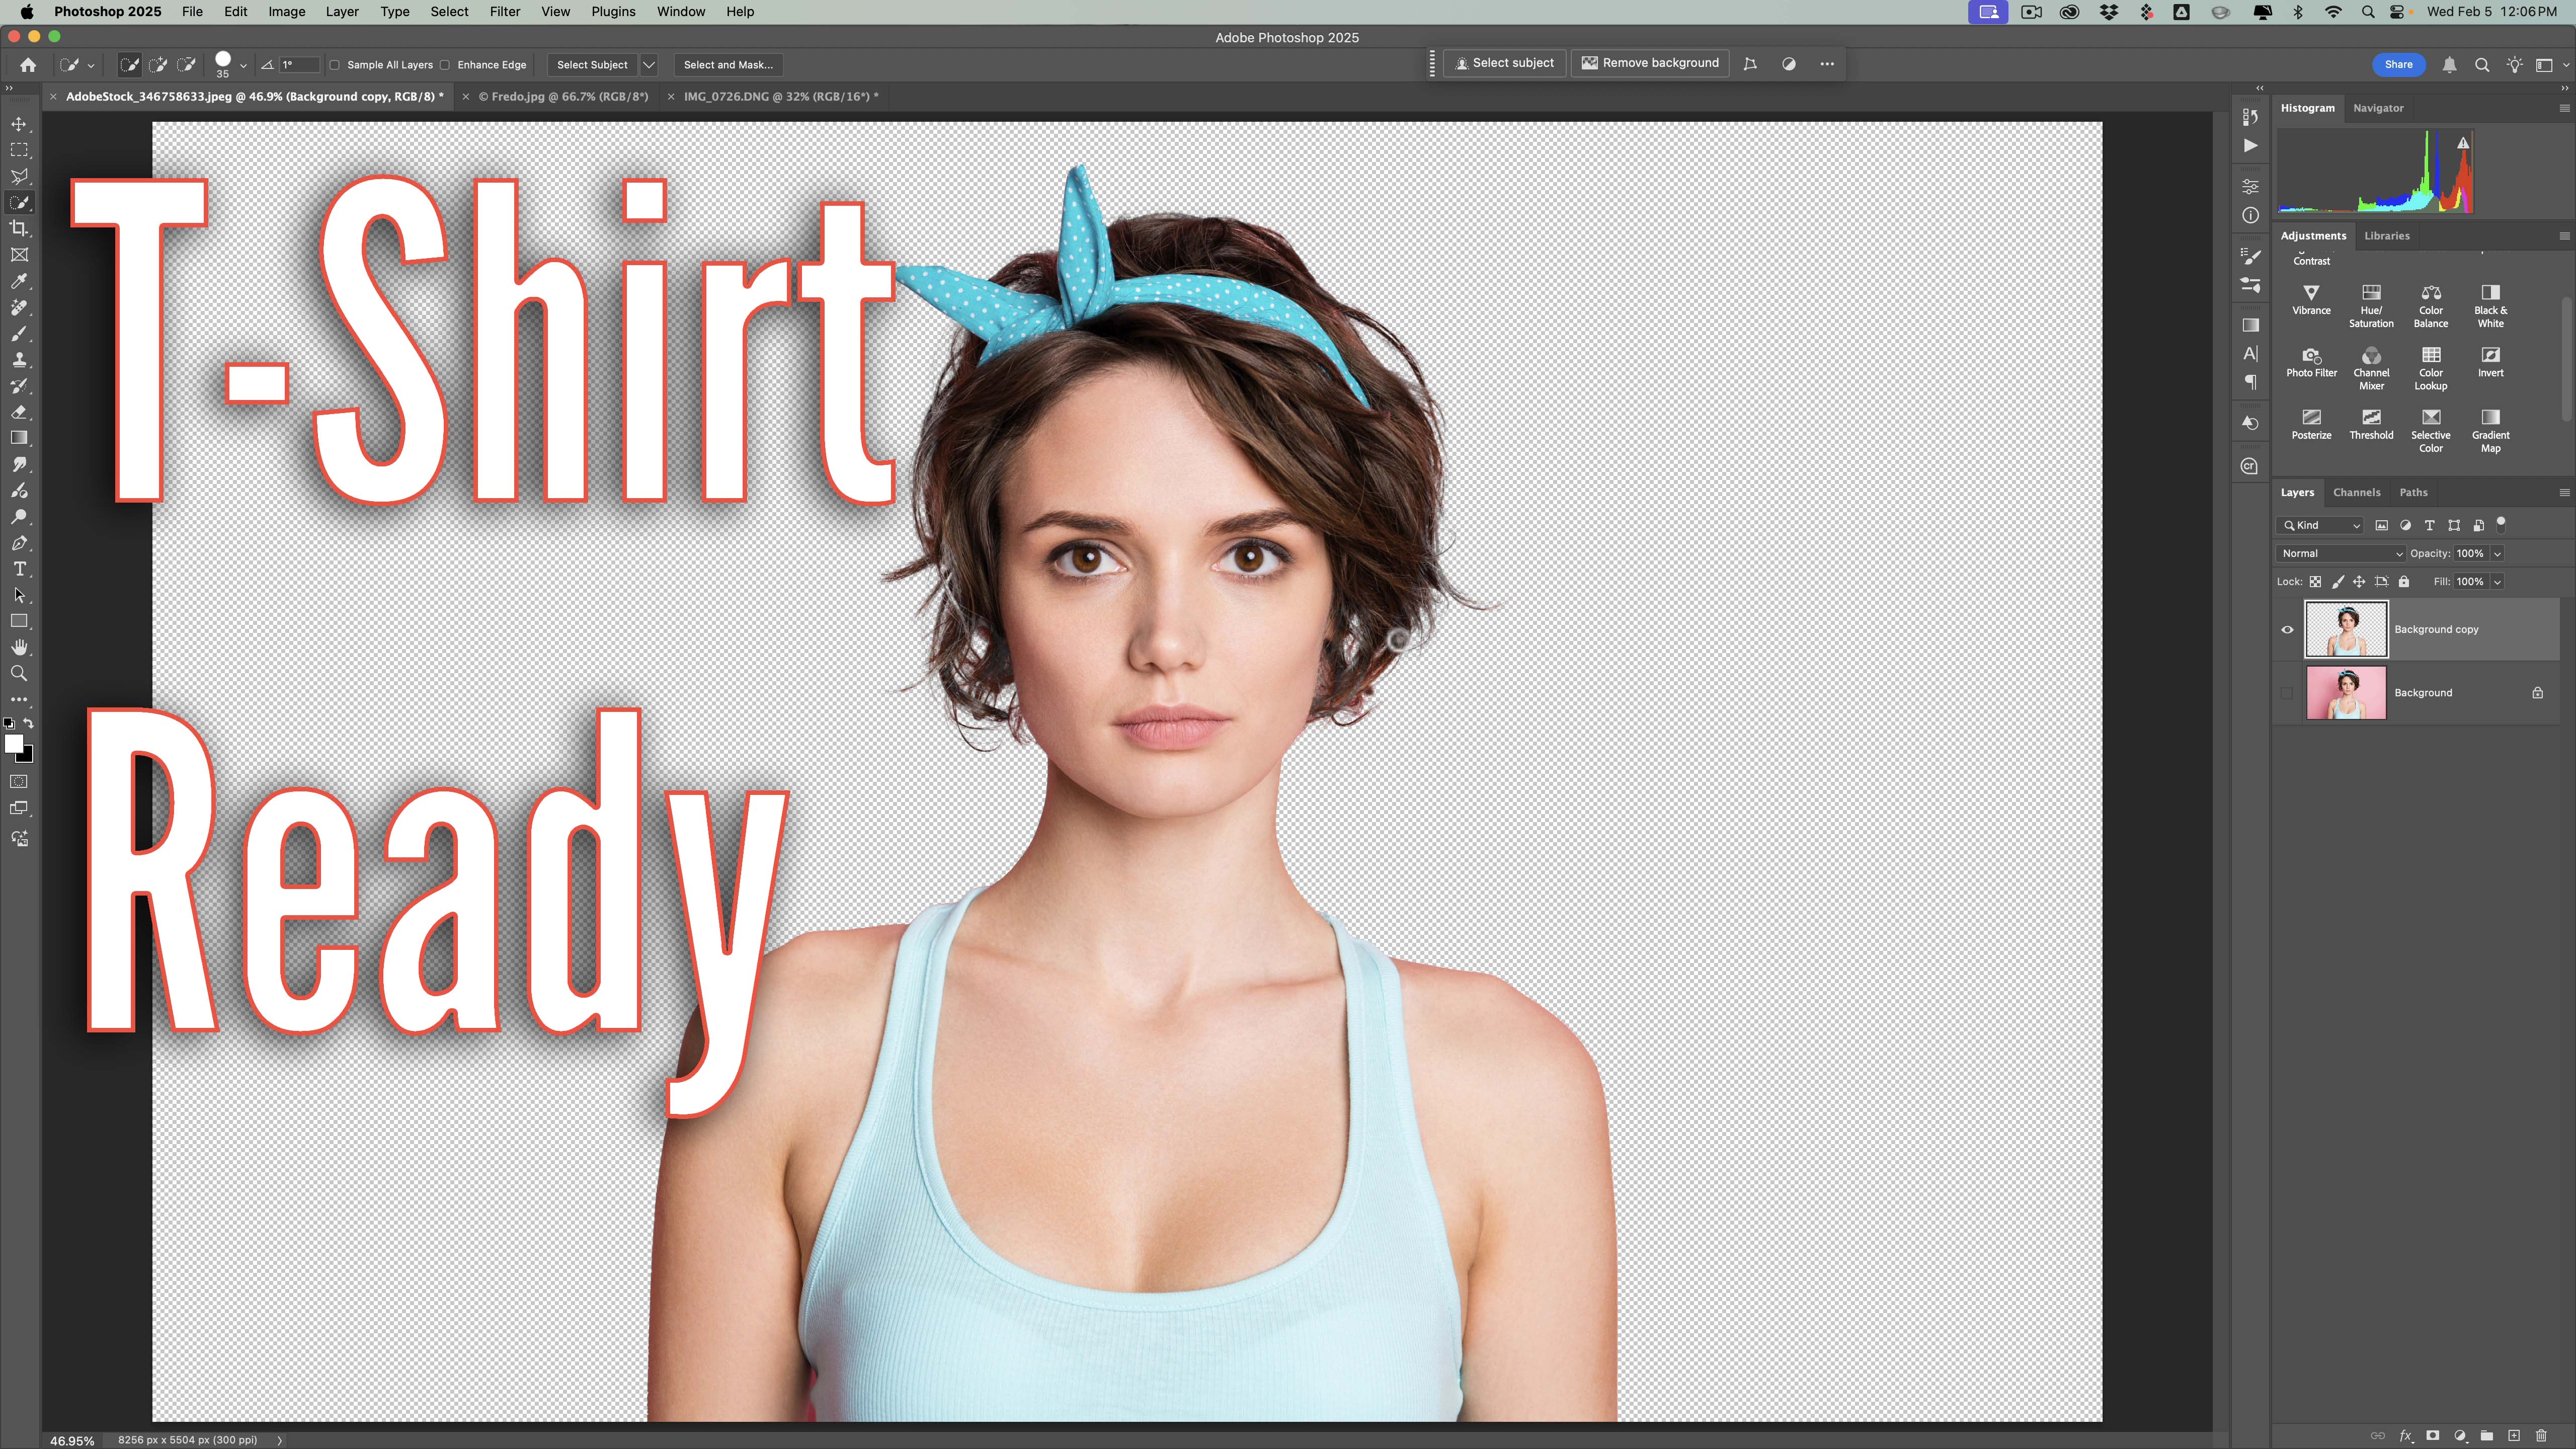Select the Crop tool

(x=19, y=229)
